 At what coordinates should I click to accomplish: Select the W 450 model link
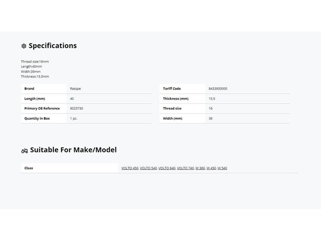pos(211,168)
